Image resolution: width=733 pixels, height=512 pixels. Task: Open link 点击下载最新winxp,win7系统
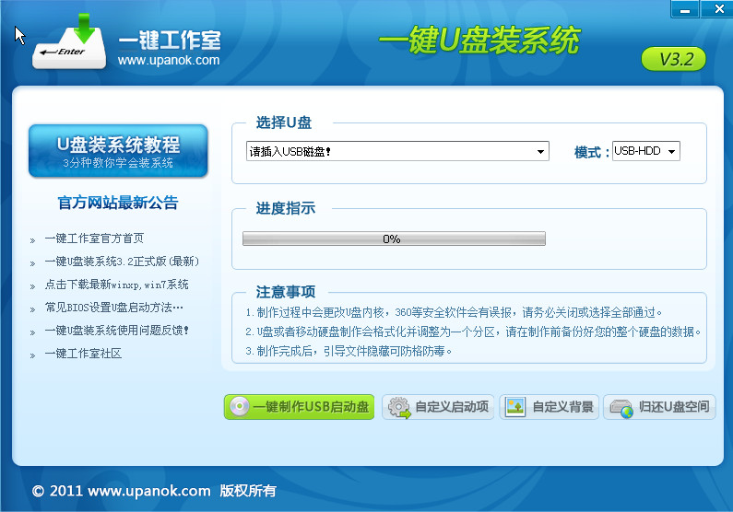click(x=117, y=285)
